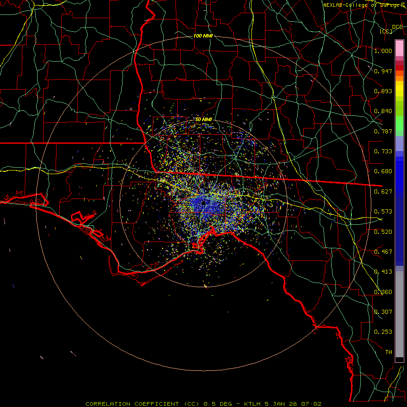The height and width of the screenshot is (407, 407).
Task: Click the 0.413 legend value
Action: (x=383, y=272)
